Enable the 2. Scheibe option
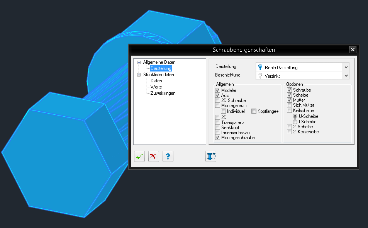368x228 pixels. tap(289, 127)
